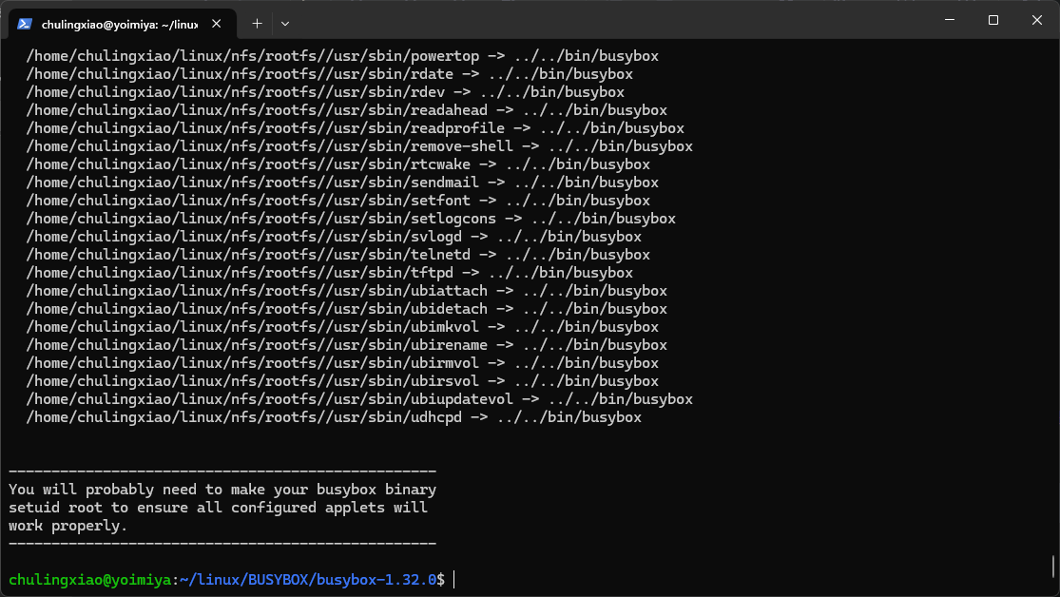
Task: Click the setlogcons symlink line
Action: [x=351, y=219]
